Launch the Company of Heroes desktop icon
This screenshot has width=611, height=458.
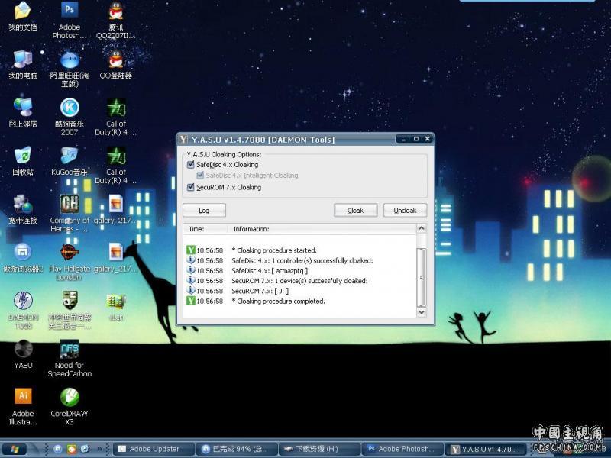point(70,204)
